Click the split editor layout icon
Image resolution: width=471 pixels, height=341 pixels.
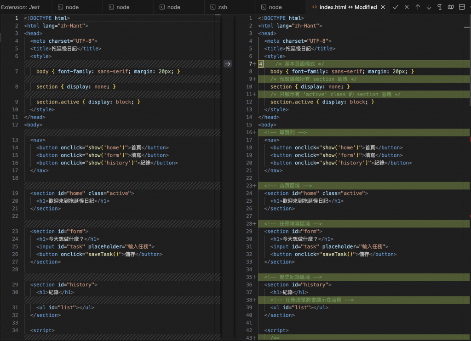point(462,7)
